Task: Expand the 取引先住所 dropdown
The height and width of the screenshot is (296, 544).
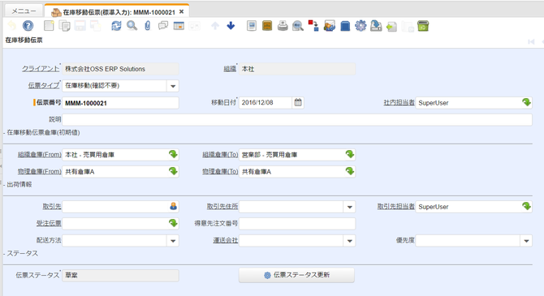Action: click(x=349, y=207)
